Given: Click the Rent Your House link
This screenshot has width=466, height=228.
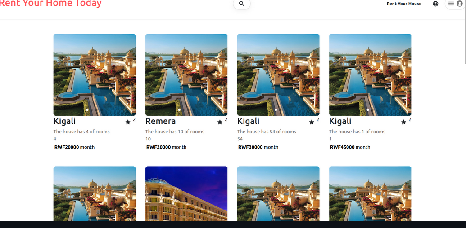Looking at the screenshot, I should pos(404,4).
